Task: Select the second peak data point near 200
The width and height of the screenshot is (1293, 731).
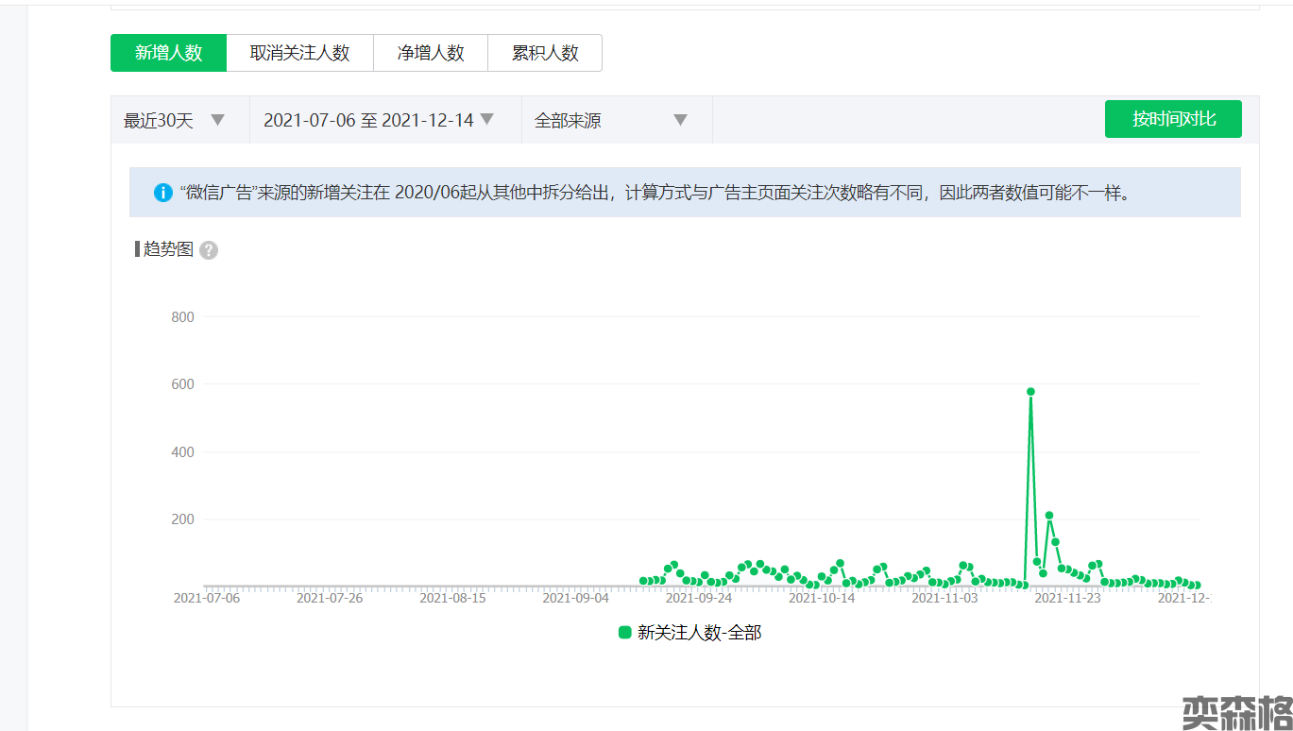Action: pyautogui.click(x=1049, y=516)
